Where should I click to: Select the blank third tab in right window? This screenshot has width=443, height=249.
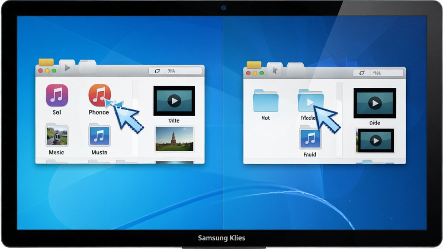295,70
